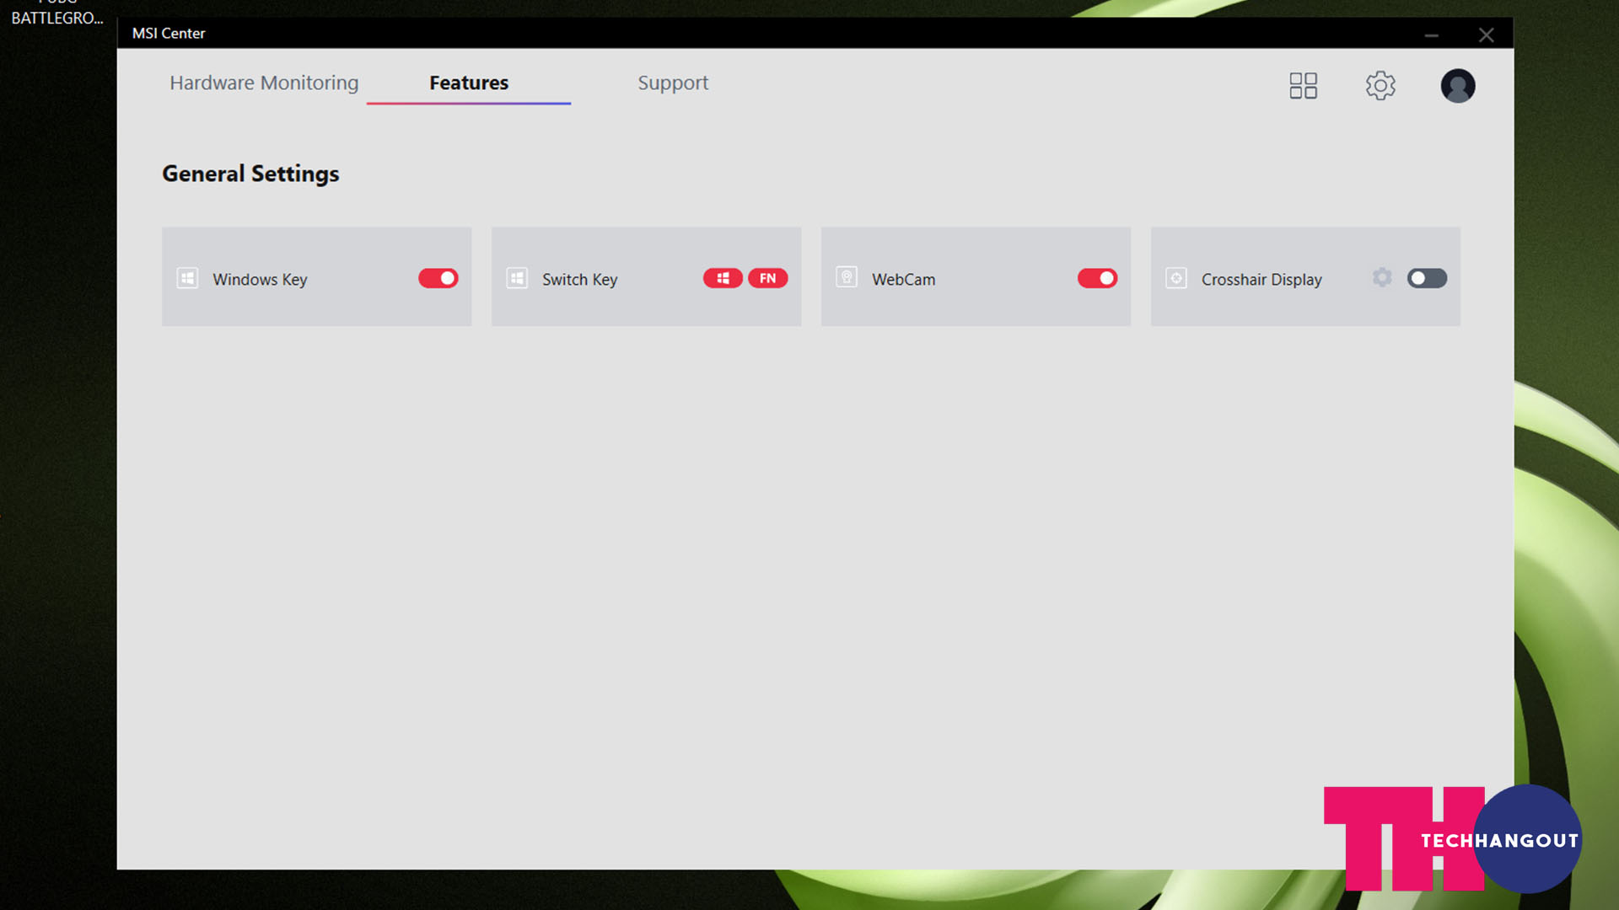
Task: Click the Crosshair Display card icon
Action: tap(1176, 278)
